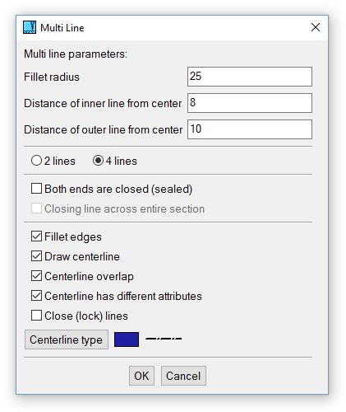Viewport: 346px width, 412px height.
Task: Confirm with the OK button
Action: (141, 376)
